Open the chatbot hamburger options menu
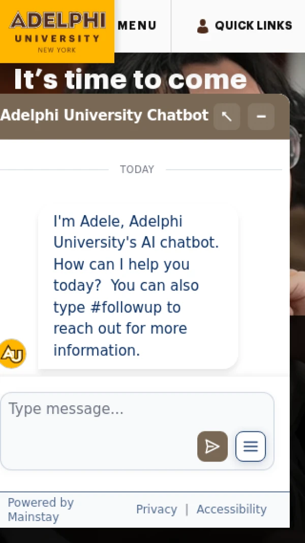Viewport: 305px width, 543px height. (250, 447)
